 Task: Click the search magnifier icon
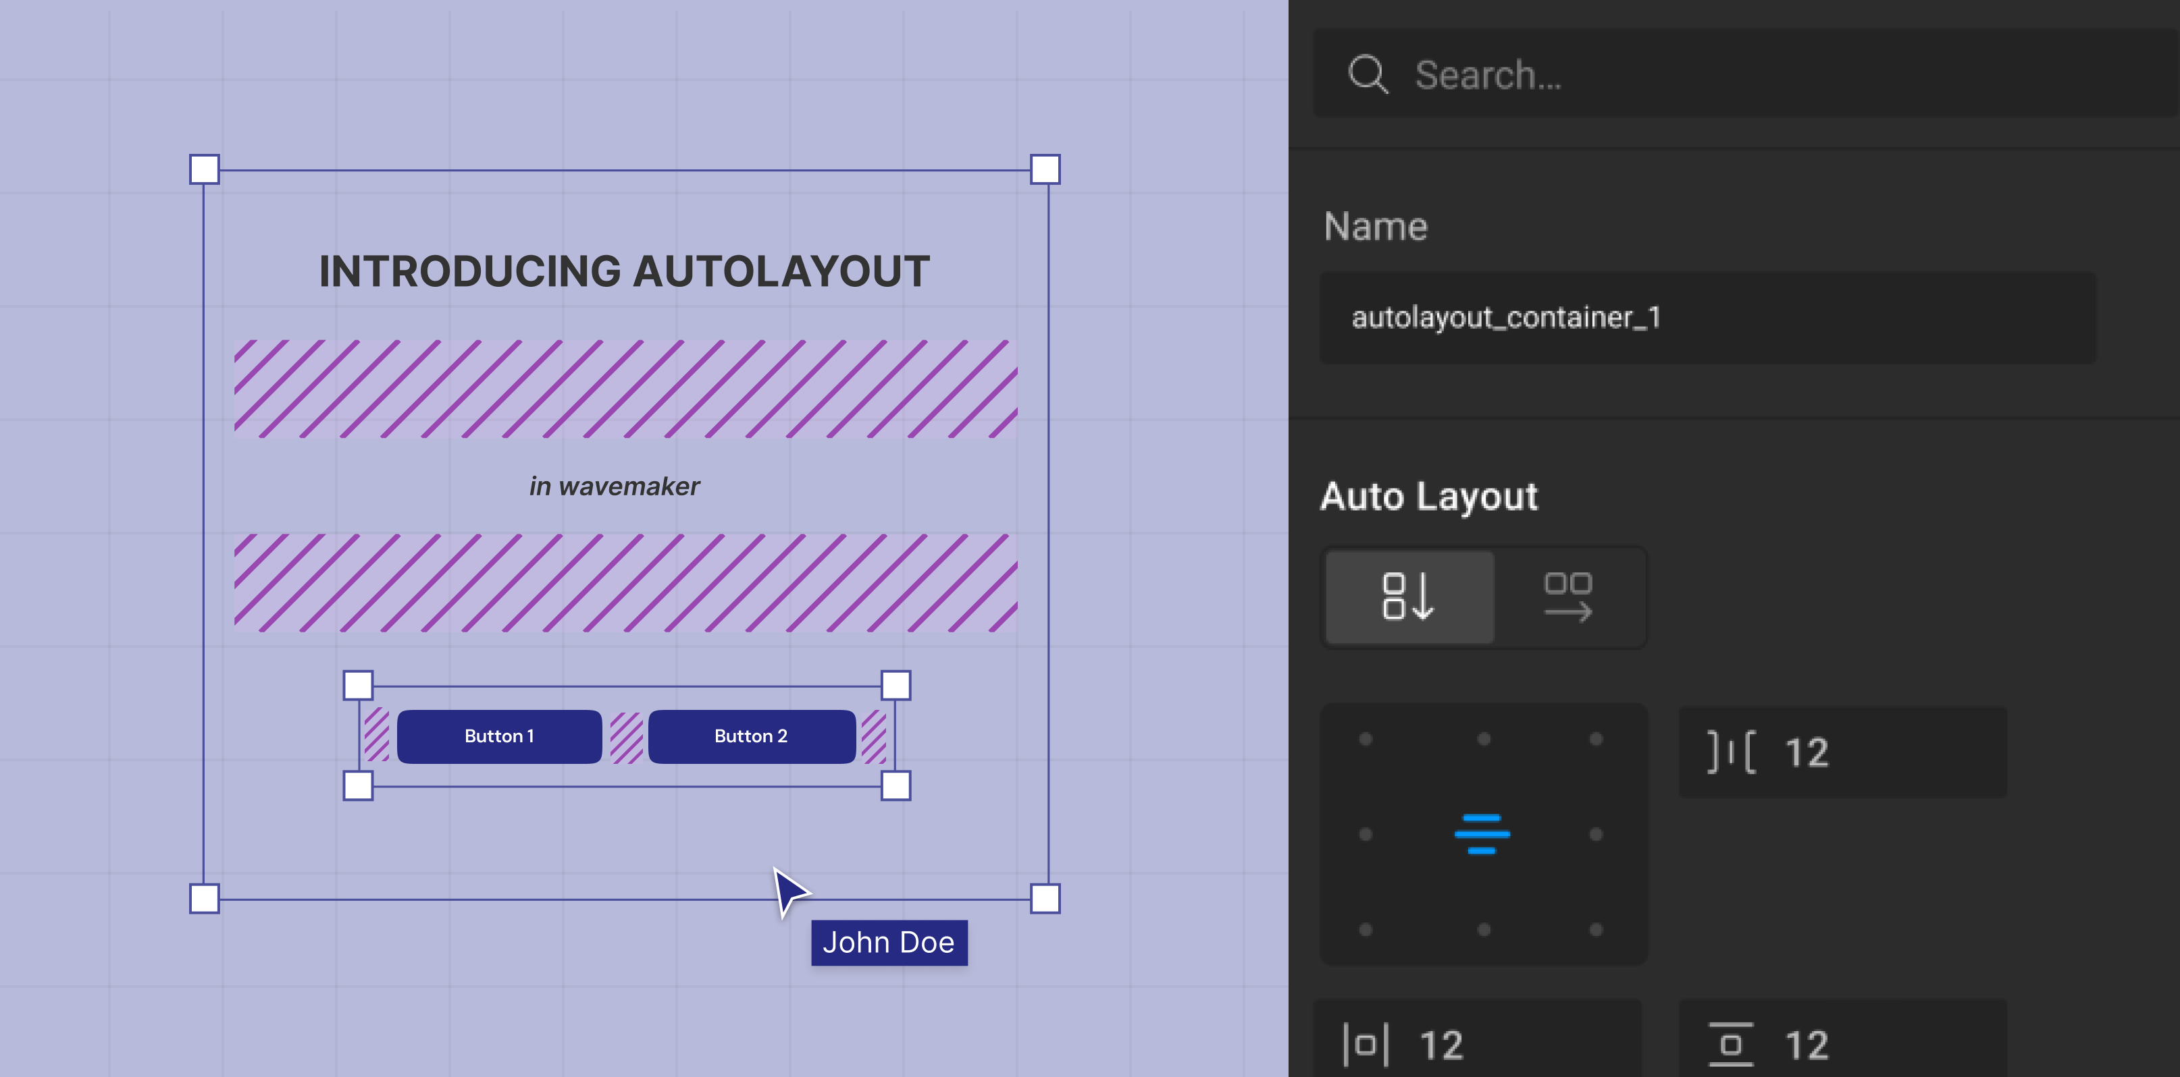tap(1370, 76)
